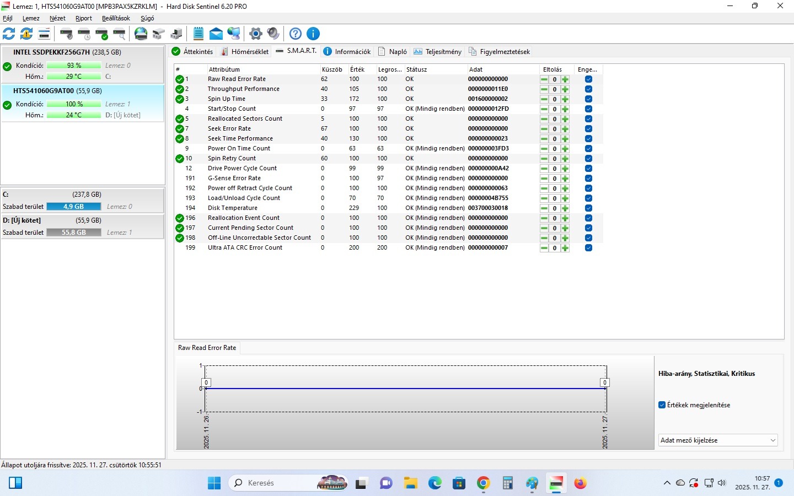Open the Riport menu
Viewport: 794px width, 496px height.
click(x=84, y=18)
